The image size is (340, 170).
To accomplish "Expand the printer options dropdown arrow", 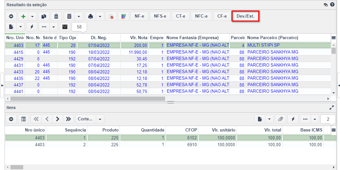I will point(100,16).
